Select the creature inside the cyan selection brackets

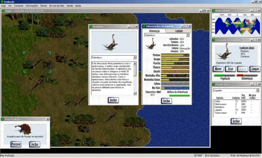(x=37, y=63)
